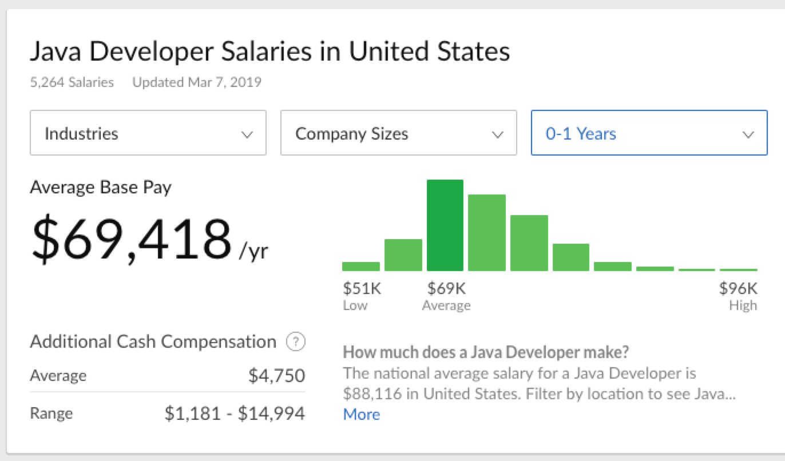Image resolution: width=785 pixels, height=461 pixels.
Task: Open the Industries dropdown
Action: (x=148, y=133)
